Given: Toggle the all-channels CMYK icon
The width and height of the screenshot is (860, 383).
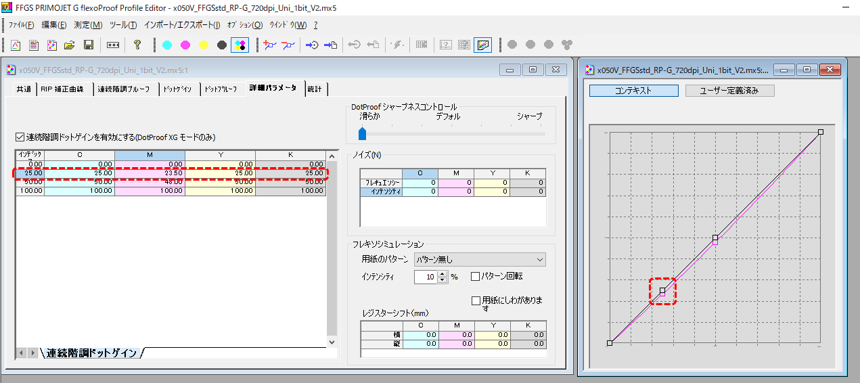Looking at the screenshot, I should tap(240, 45).
